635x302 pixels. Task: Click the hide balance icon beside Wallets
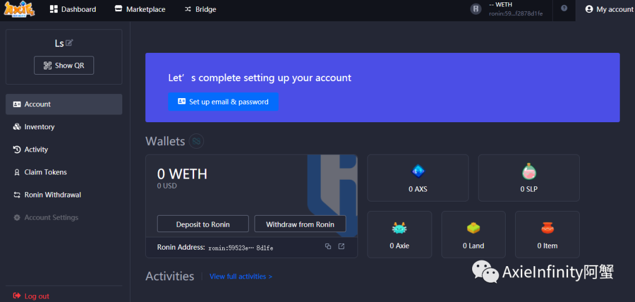pos(196,141)
